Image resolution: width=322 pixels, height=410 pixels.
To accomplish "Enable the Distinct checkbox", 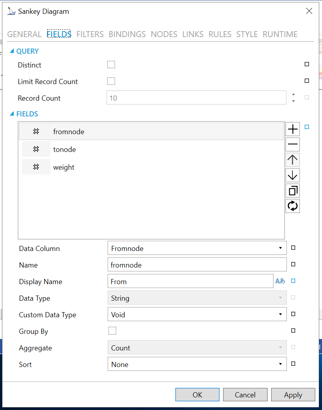I will pos(111,65).
